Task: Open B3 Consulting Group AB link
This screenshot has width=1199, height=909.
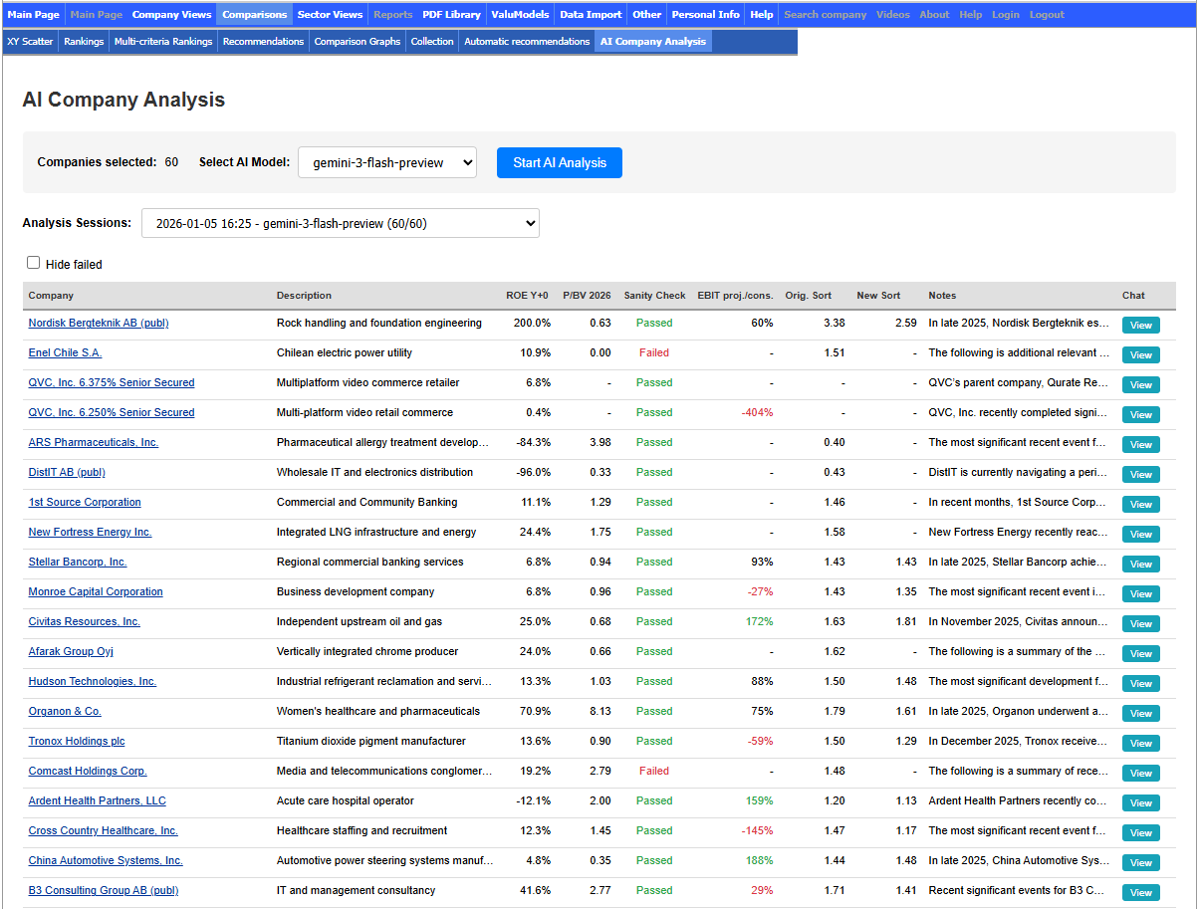Action: tap(104, 890)
